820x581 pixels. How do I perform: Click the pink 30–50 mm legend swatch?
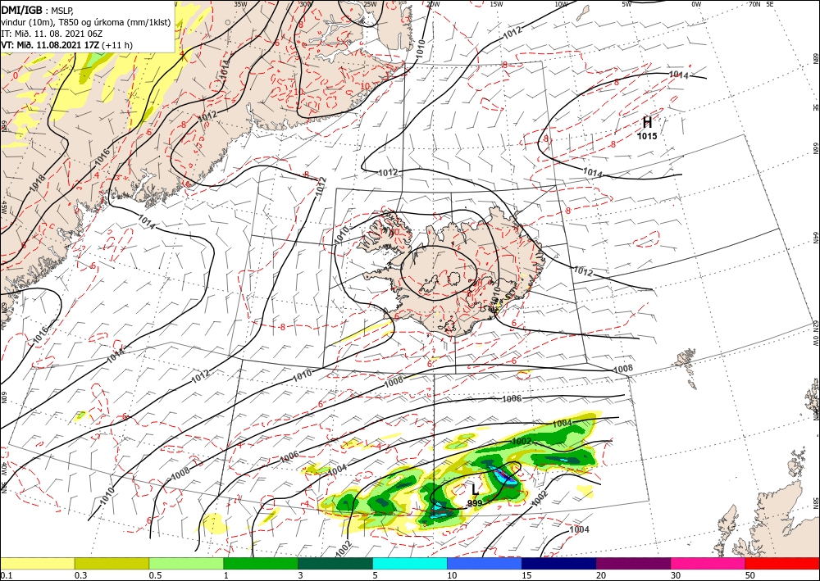(x=708, y=563)
